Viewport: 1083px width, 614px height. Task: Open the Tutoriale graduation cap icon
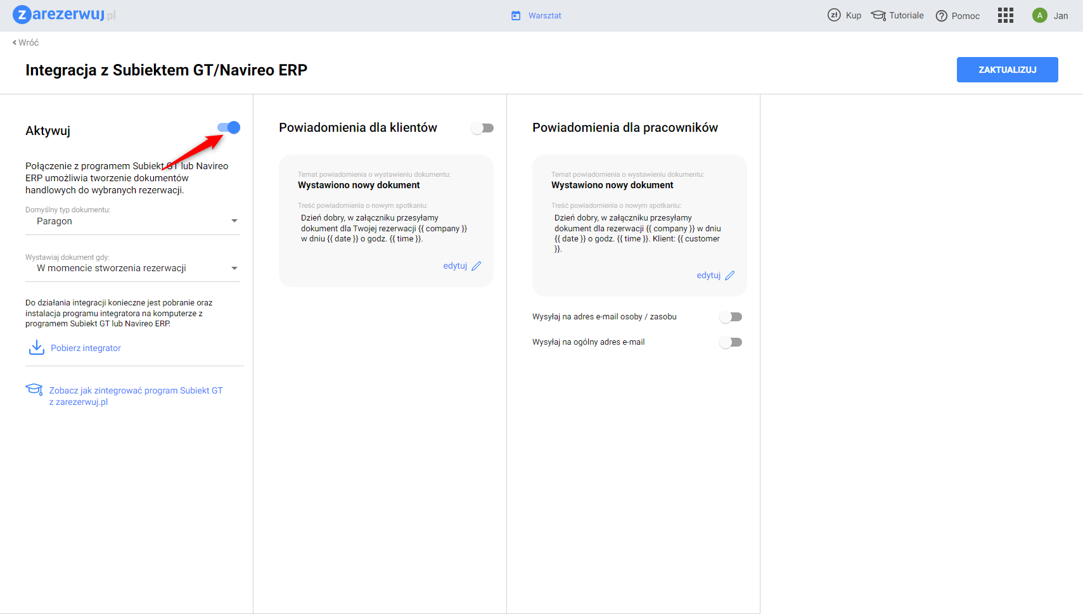coord(878,15)
